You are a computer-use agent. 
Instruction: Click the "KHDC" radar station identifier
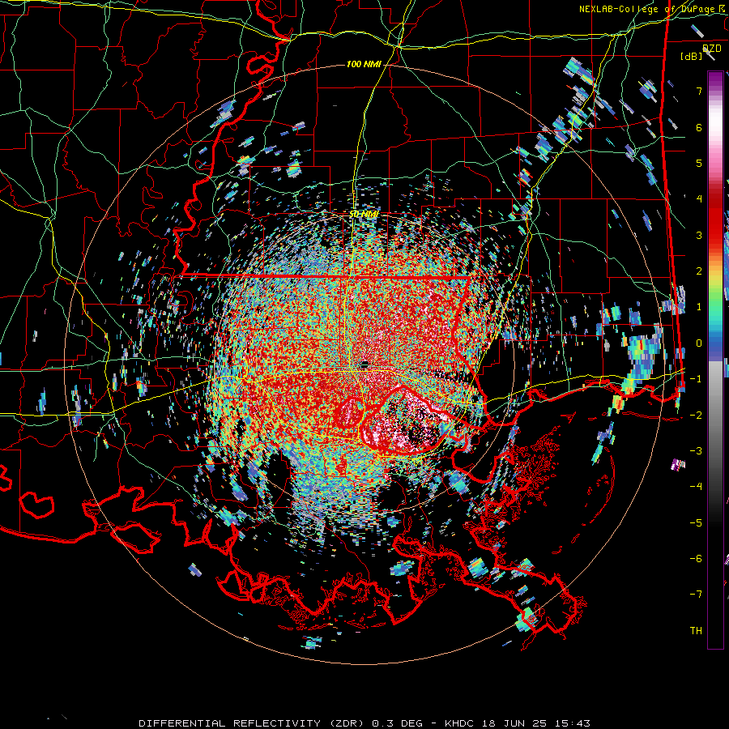[x=459, y=723]
